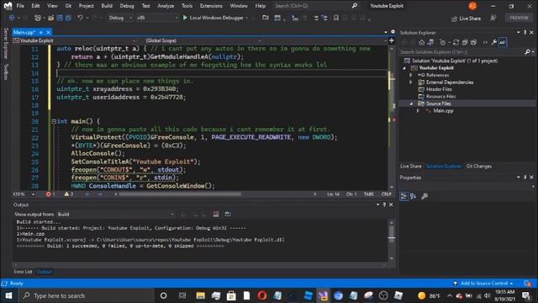Screen dimensions: 538x303
Task: Switch to the Live Share panel tab
Action: (x=411, y=167)
